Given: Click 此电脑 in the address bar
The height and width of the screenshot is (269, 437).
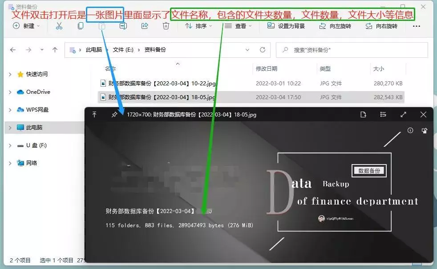Looking at the screenshot, I should point(93,49).
